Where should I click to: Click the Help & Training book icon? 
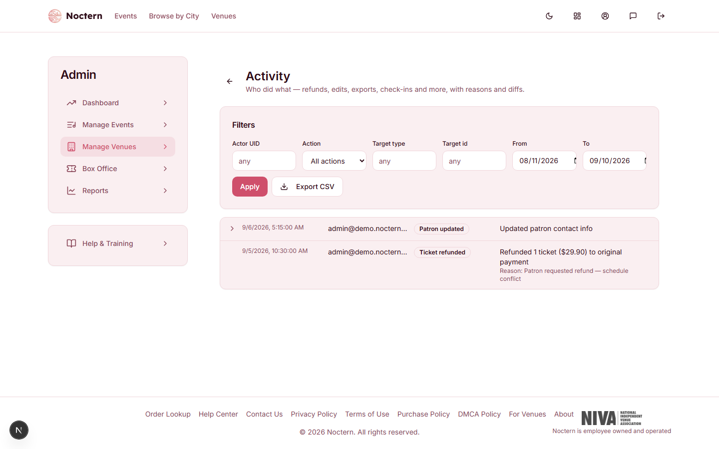pyautogui.click(x=71, y=243)
